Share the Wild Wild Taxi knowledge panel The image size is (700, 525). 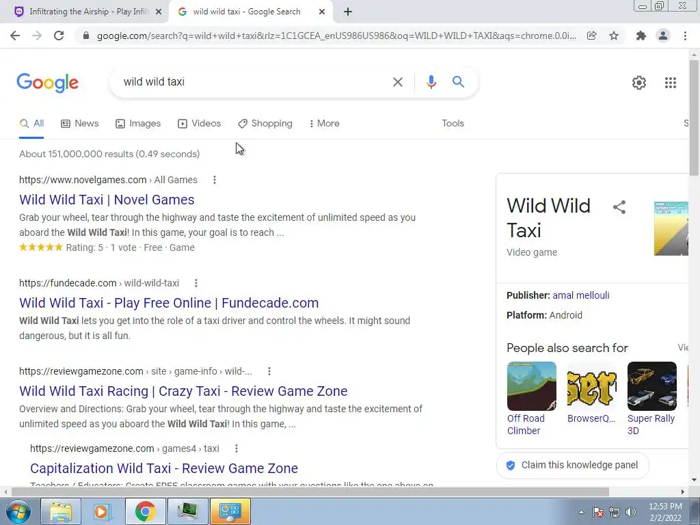tap(619, 207)
